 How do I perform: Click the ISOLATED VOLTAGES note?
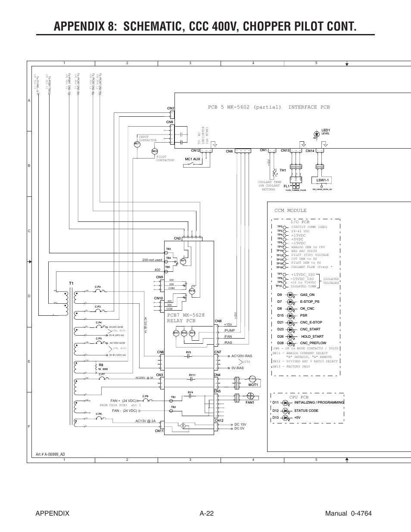331,281
